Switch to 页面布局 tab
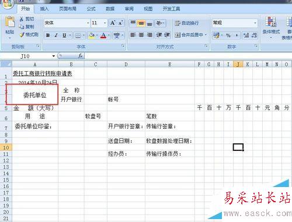 (x=68, y=9)
